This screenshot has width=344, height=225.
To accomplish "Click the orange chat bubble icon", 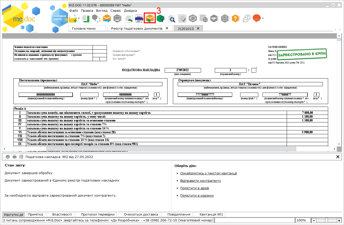I will (257, 18).
